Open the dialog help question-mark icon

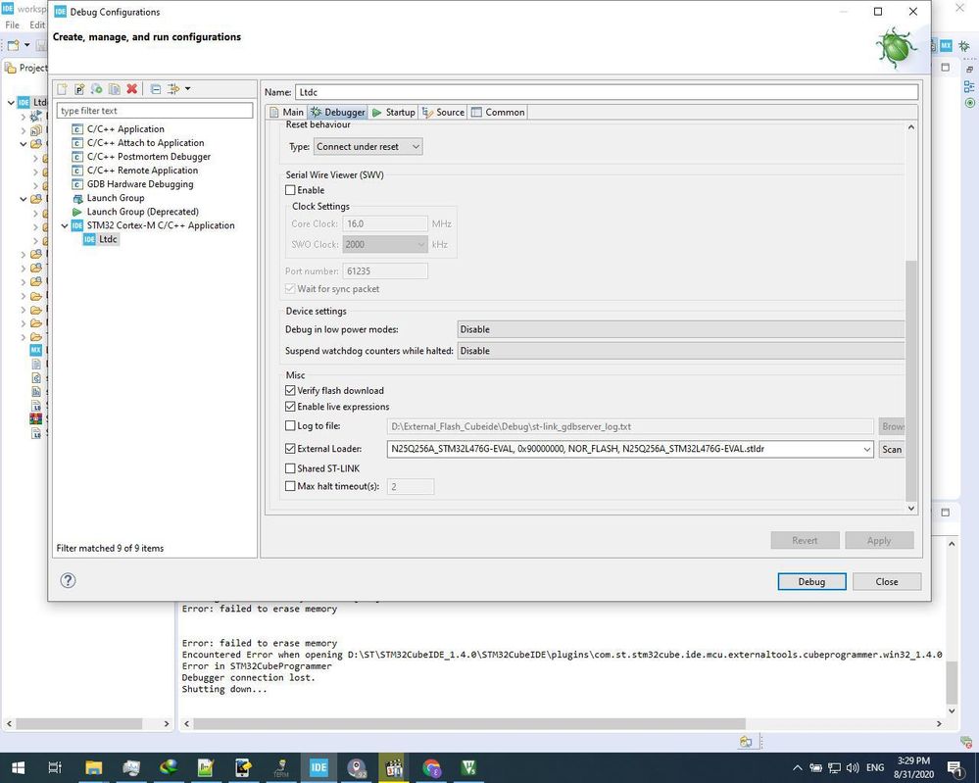68,581
